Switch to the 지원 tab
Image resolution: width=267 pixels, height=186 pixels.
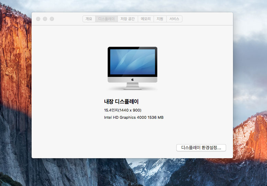click(x=160, y=19)
